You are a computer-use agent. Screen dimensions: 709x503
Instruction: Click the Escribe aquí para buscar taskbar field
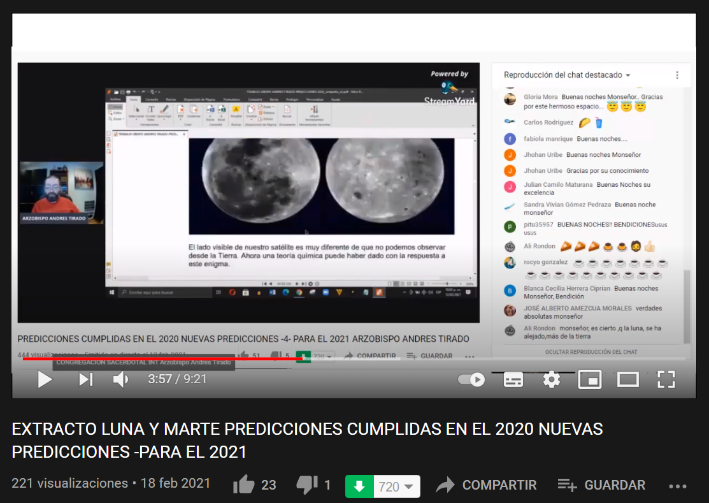(166, 293)
